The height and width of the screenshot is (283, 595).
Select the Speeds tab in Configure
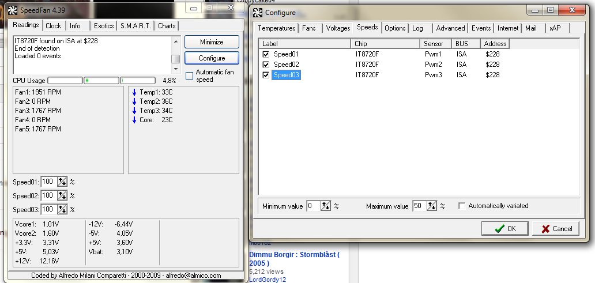[367, 27]
